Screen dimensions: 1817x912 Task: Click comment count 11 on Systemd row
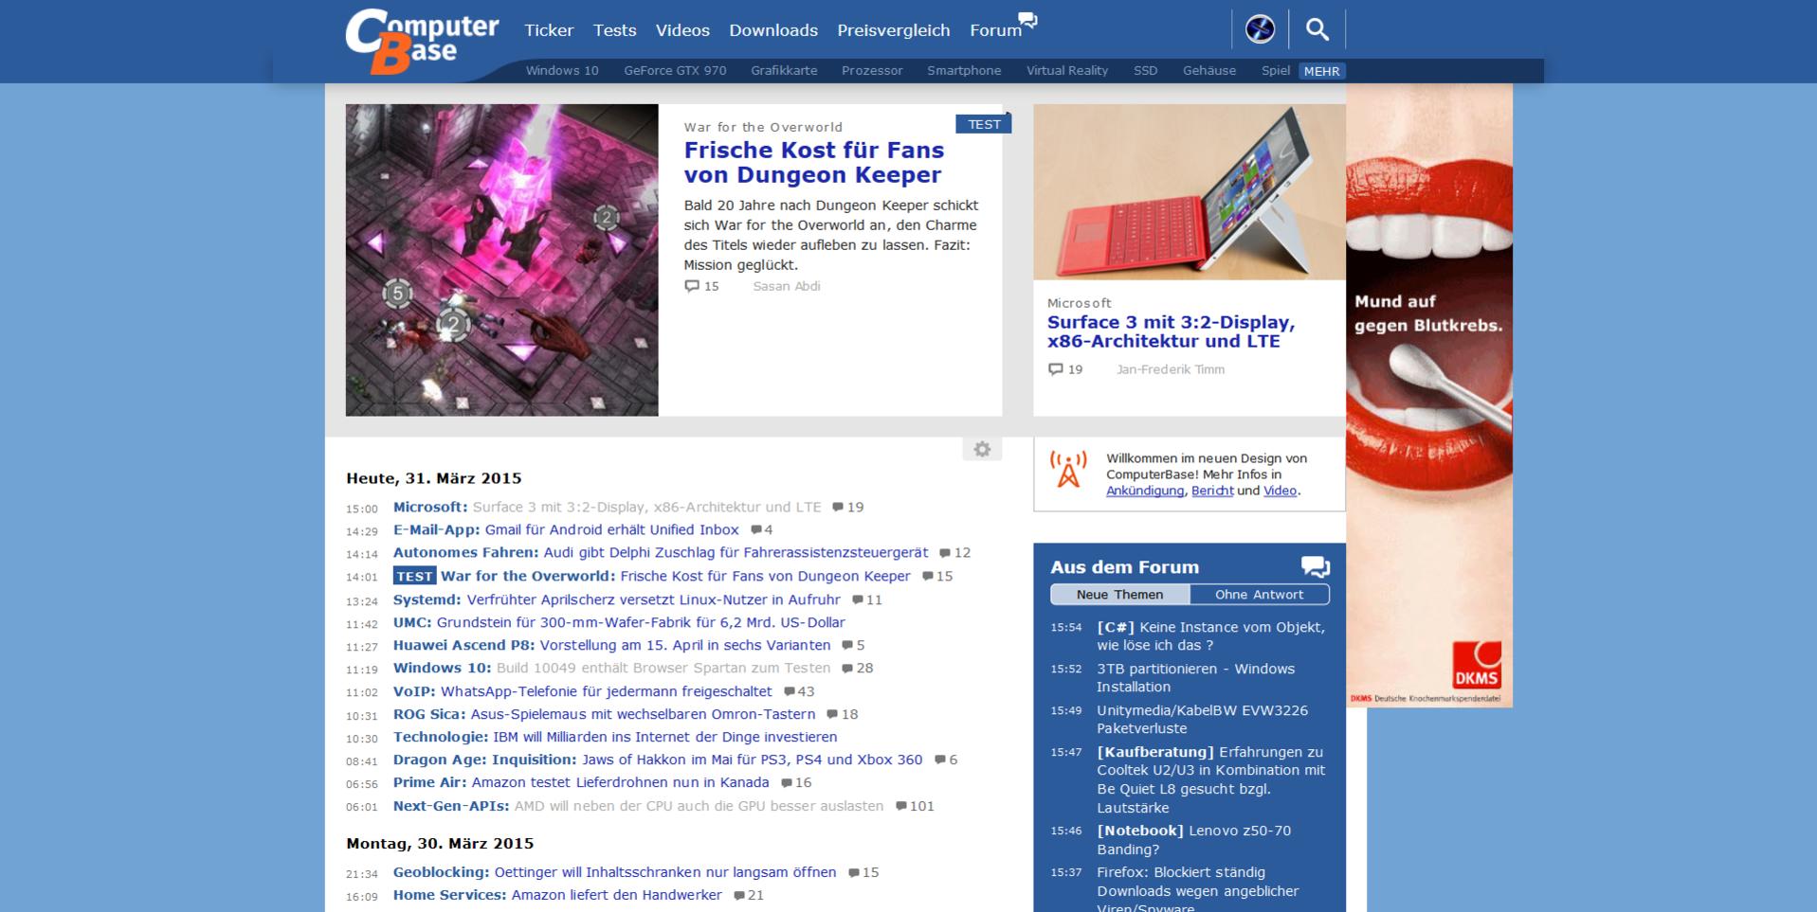point(867,600)
